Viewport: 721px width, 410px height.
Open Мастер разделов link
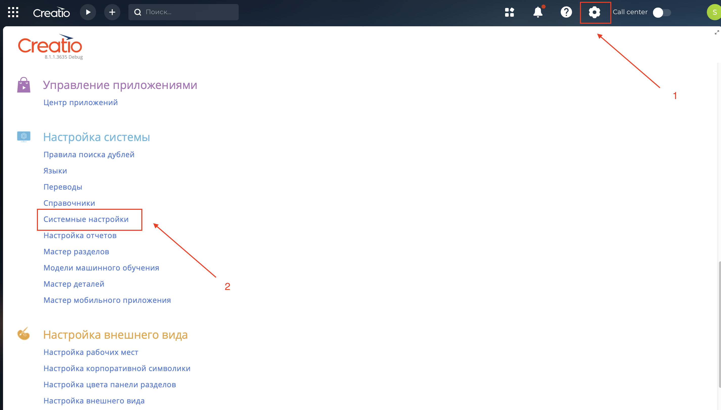coord(76,252)
